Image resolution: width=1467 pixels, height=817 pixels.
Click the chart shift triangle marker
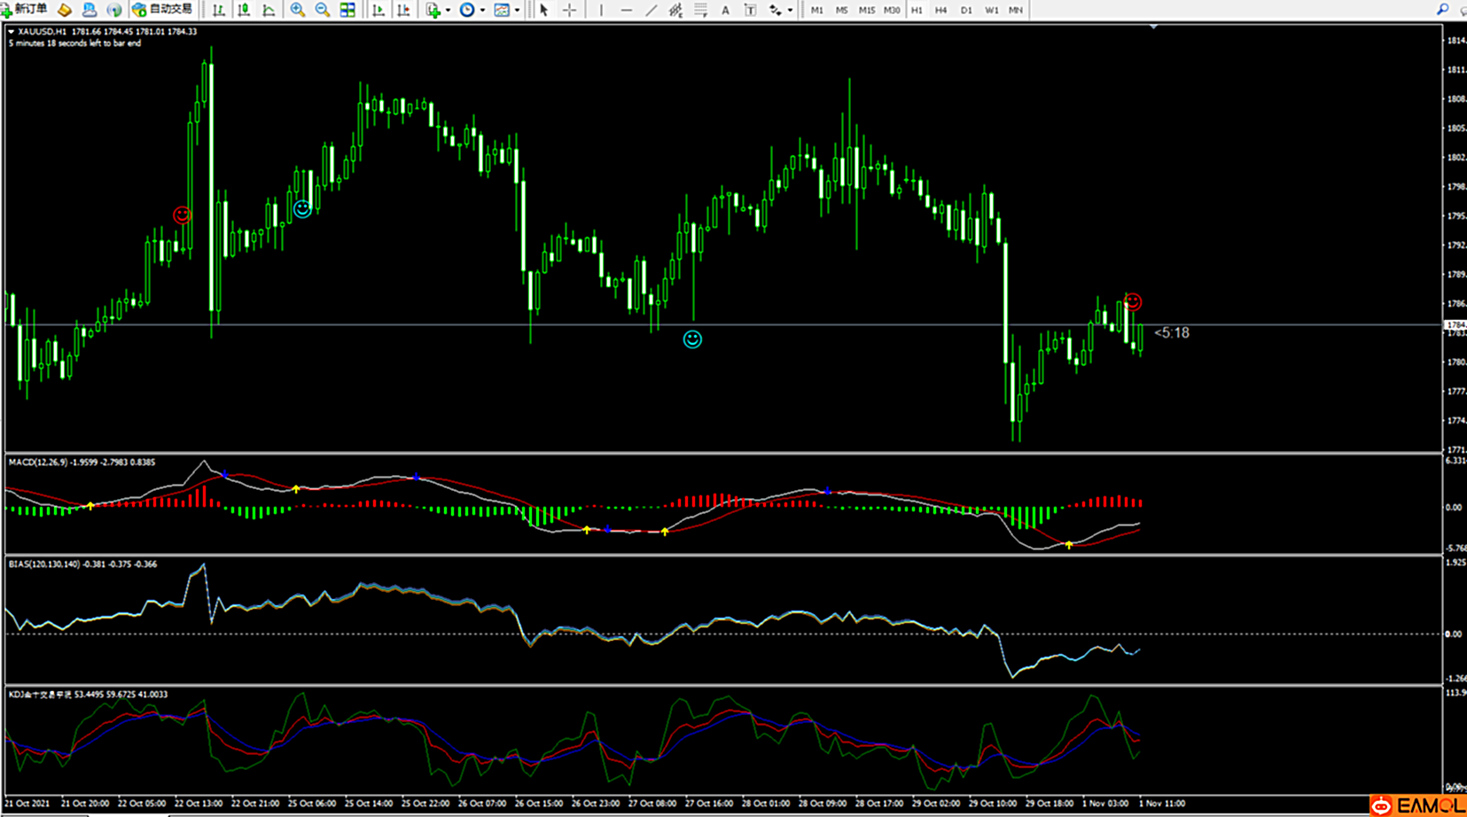[1153, 27]
